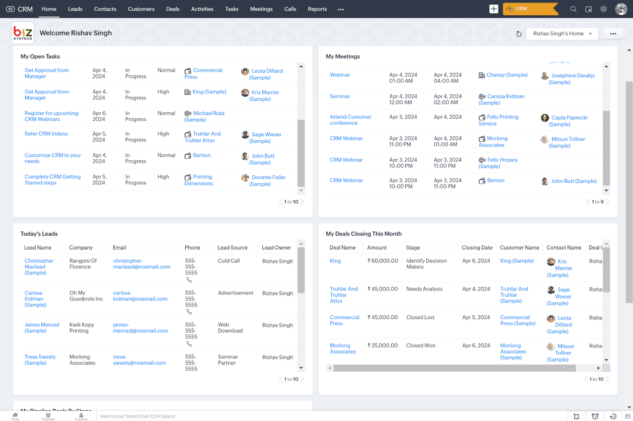Go to the Reports tab
Image resolution: width=633 pixels, height=421 pixels.
(x=317, y=9)
